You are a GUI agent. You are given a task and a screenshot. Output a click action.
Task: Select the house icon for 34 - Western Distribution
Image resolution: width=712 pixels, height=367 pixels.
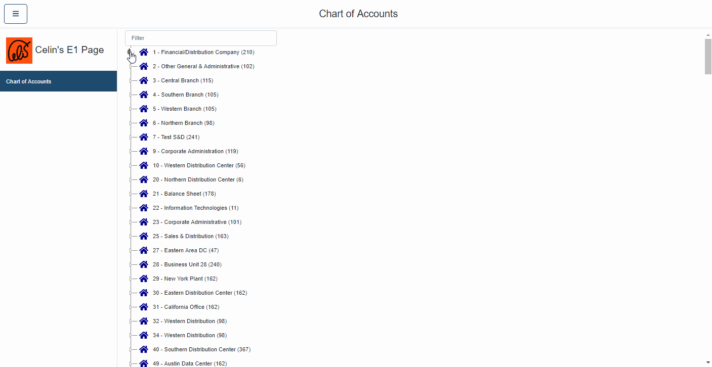(144, 335)
